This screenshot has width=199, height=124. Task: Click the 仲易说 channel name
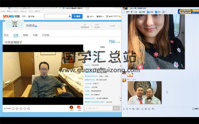30,26
